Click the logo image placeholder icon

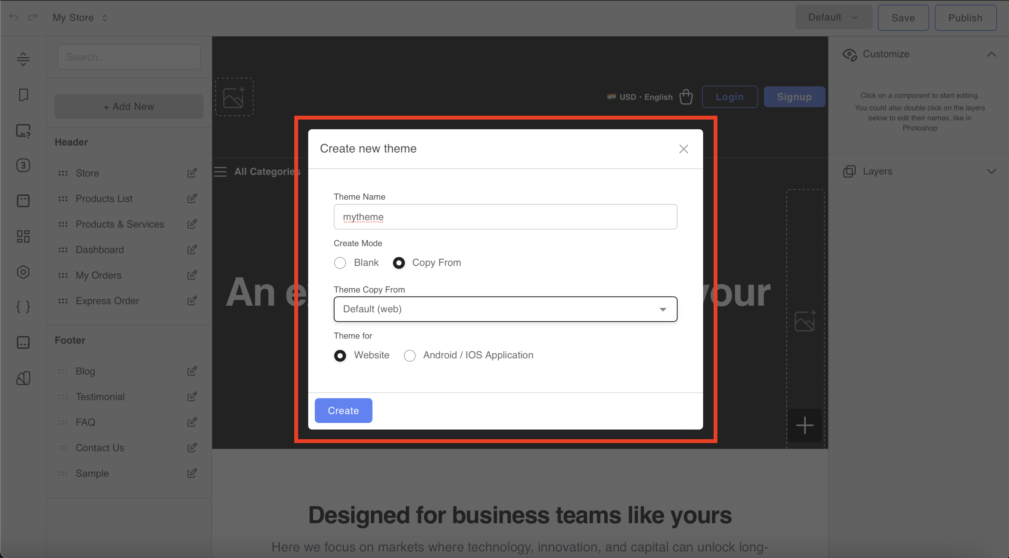tap(234, 97)
